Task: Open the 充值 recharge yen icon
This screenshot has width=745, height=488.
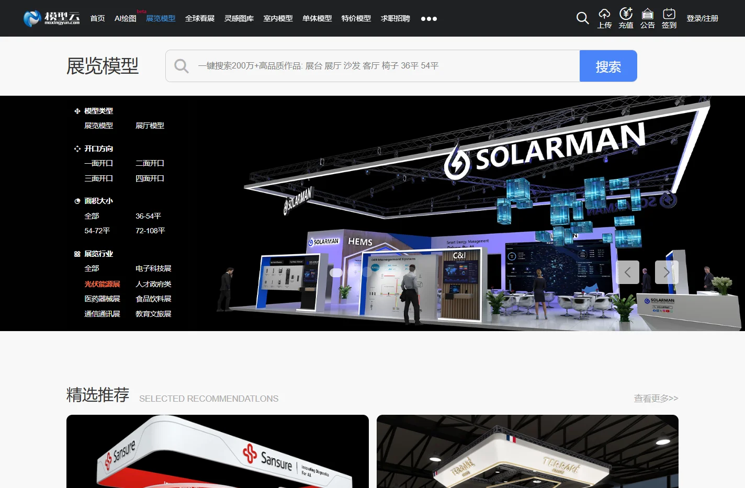Action: coord(626,14)
